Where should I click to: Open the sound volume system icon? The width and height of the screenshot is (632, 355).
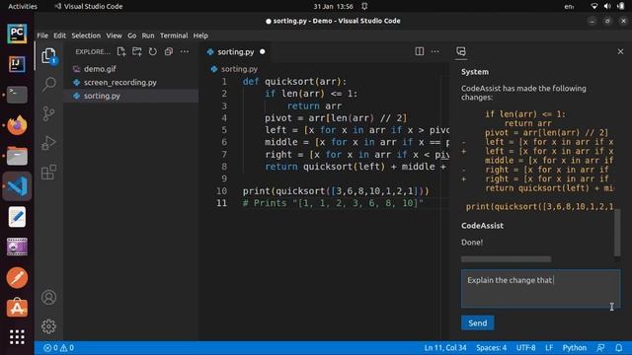[607, 7]
